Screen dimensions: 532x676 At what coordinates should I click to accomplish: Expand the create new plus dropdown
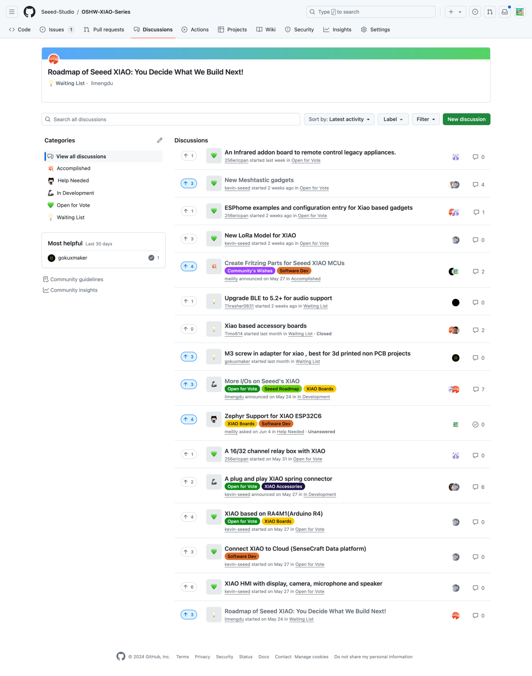455,12
